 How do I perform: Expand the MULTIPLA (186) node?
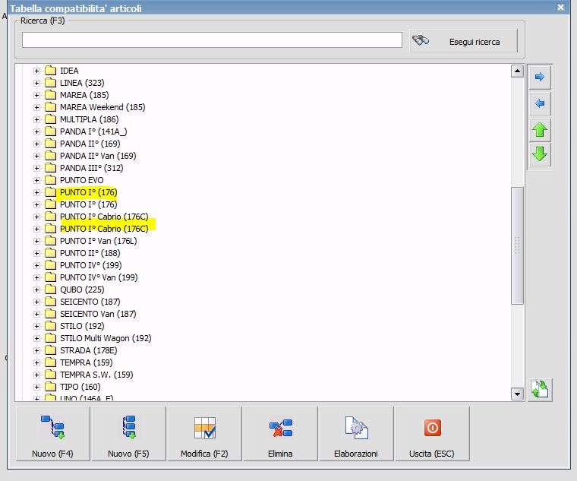click(36, 119)
